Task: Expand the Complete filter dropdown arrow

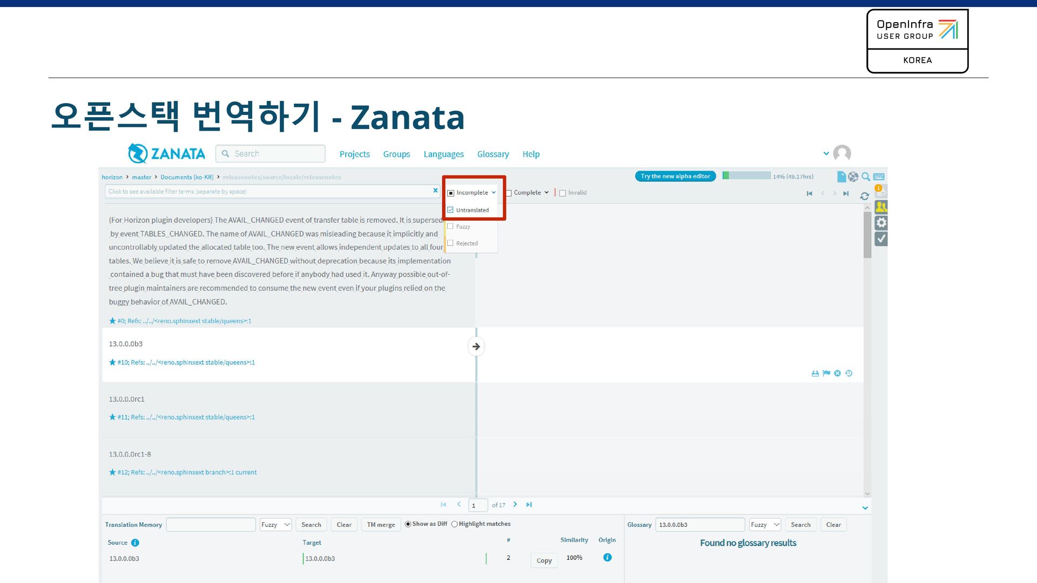Action: (x=547, y=193)
